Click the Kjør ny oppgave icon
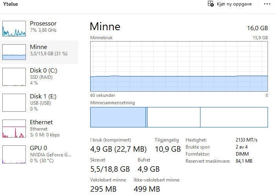 point(210,4)
